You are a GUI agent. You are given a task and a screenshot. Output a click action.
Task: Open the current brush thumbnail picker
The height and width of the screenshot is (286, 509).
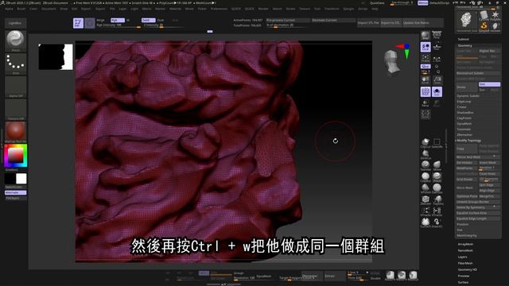[16, 41]
